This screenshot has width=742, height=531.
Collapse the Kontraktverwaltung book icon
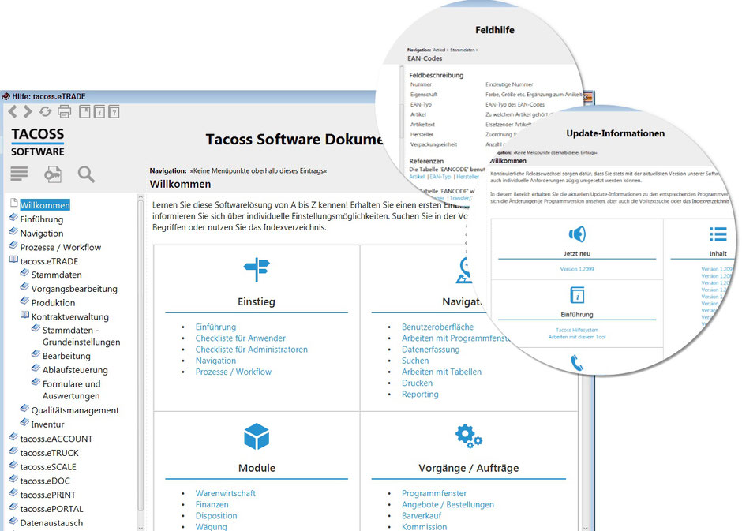point(25,315)
